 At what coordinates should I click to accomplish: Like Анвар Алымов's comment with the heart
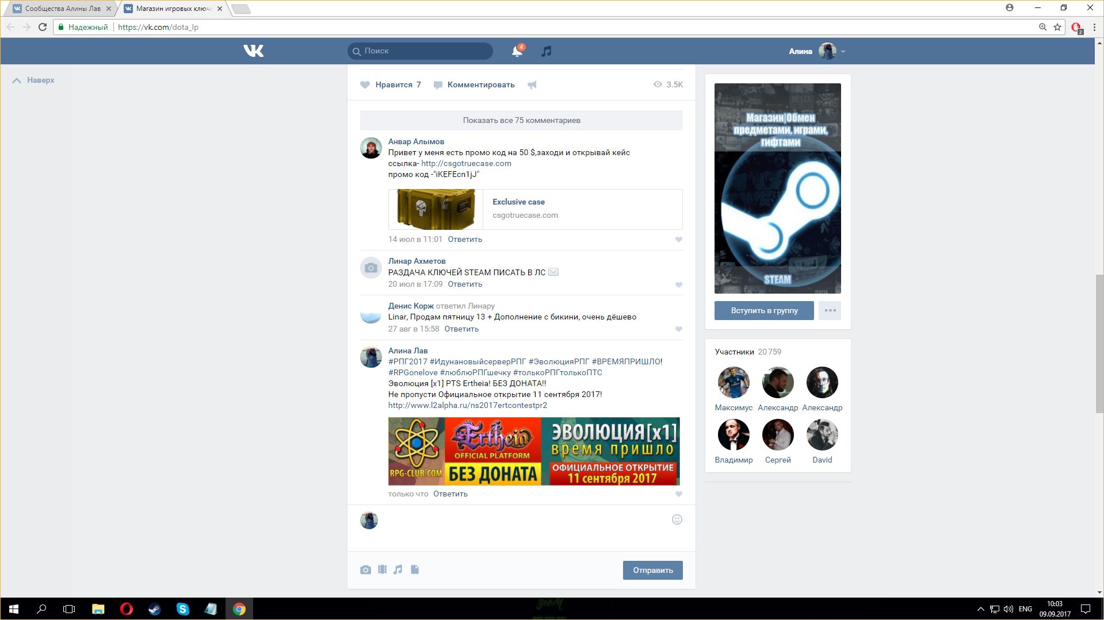(679, 240)
